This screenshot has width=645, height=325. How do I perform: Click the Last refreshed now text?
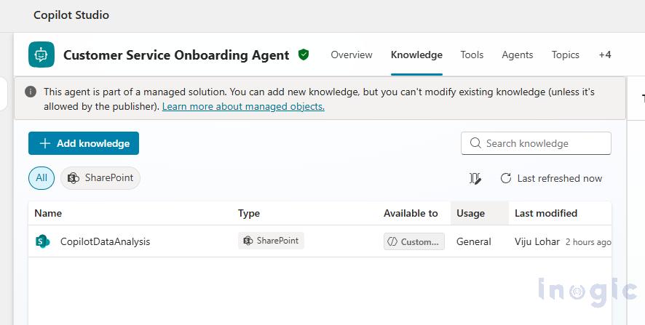tap(559, 178)
